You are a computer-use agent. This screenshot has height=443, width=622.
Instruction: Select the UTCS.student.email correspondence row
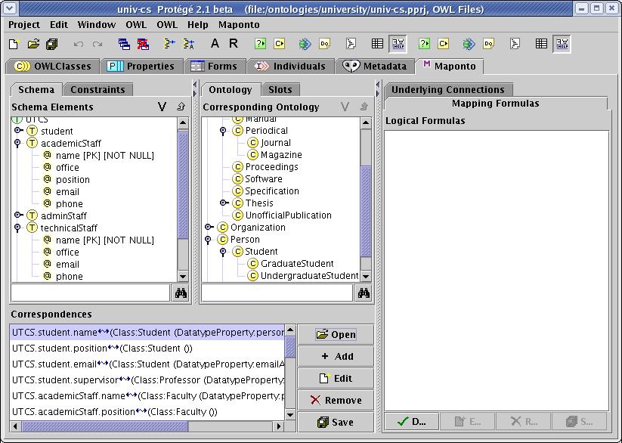(x=147, y=364)
